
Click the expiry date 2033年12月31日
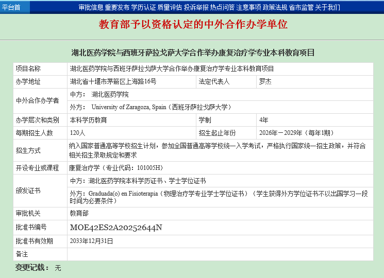[x=91, y=240]
